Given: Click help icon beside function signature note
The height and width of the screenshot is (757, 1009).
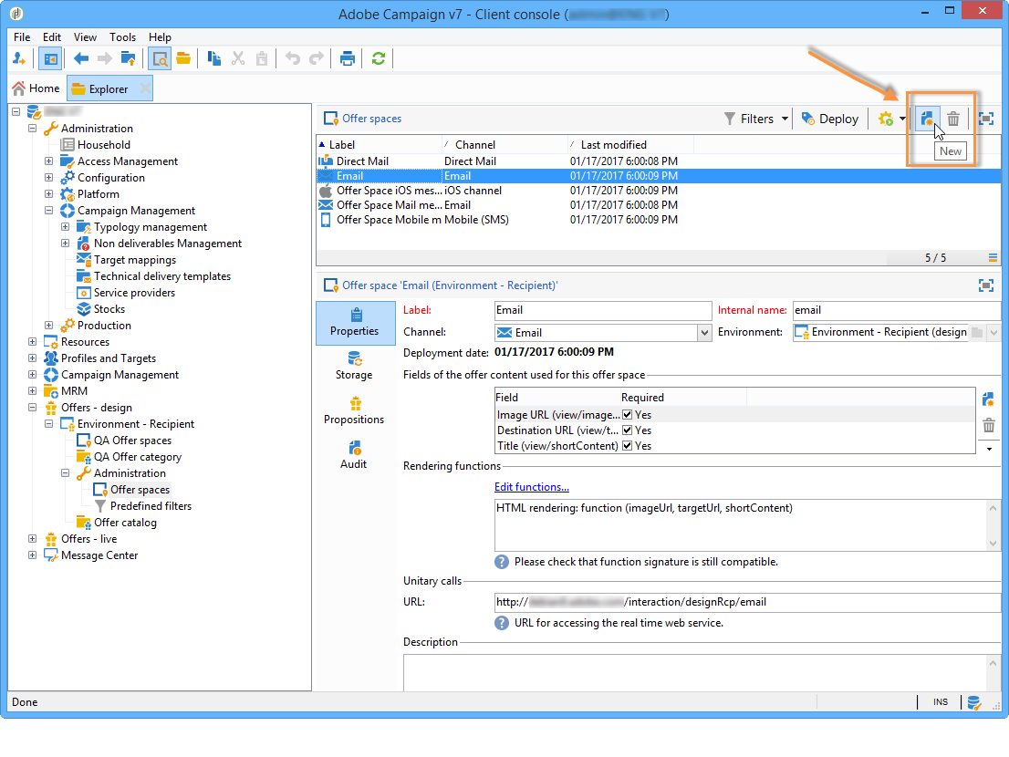Looking at the screenshot, I should [501, 562].
